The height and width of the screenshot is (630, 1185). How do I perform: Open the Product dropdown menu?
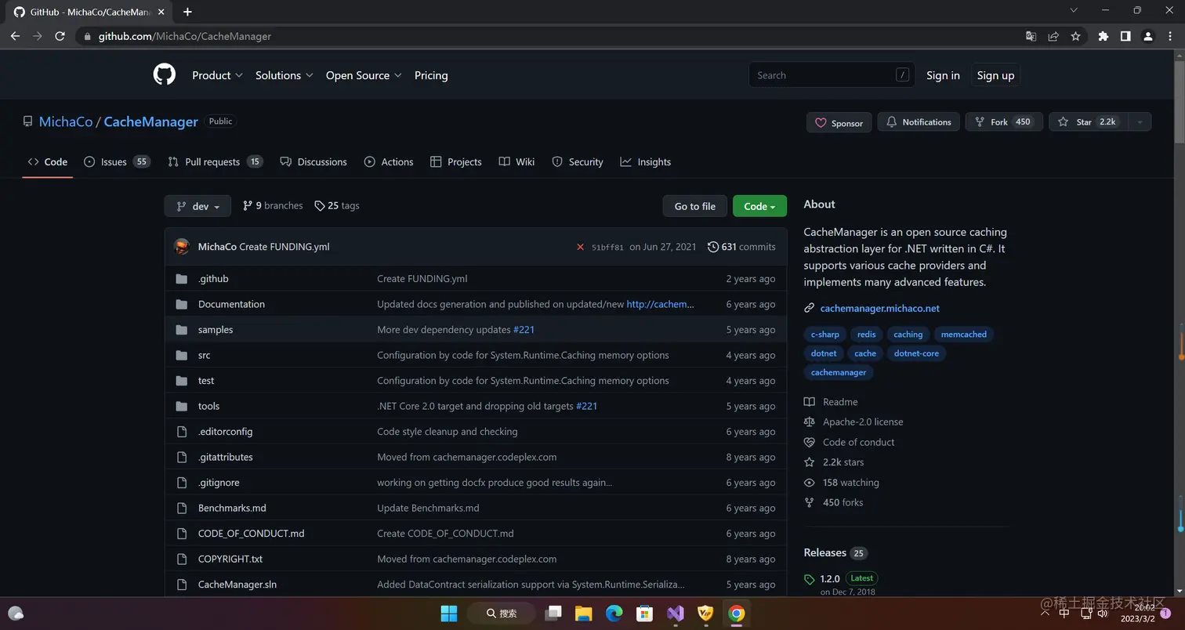(x=217, y=75)
